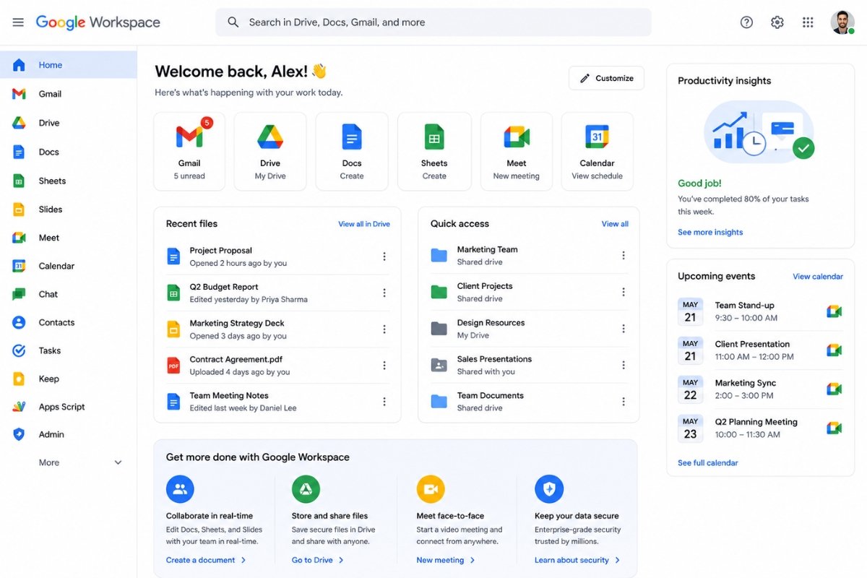This screenshot has height=578, width=867.
Task: Click the Productivity insights illustration
Action: click(759, 131)
